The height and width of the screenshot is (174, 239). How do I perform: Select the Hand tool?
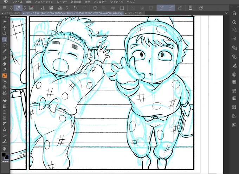coord(5,149)
